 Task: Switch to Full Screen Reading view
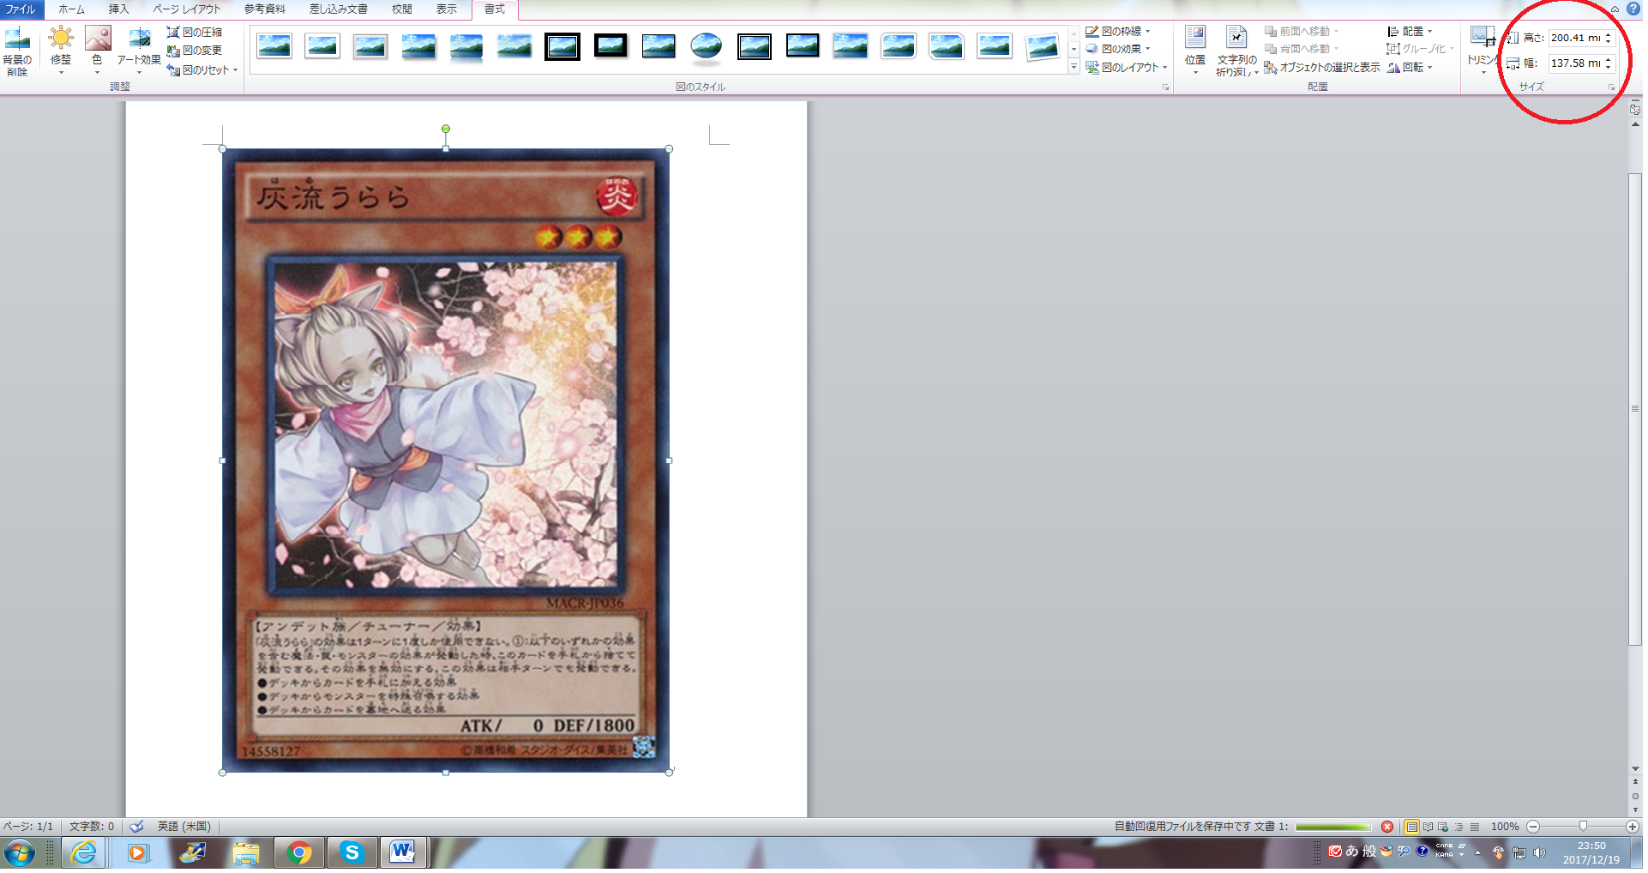click(1428, 827)
